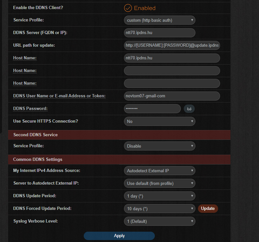Click the Syslog Verbose Level label

click(36, 221)
